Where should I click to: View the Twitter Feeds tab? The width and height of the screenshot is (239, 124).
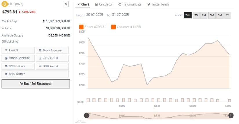pyautogui.click(x=158, y=4)
